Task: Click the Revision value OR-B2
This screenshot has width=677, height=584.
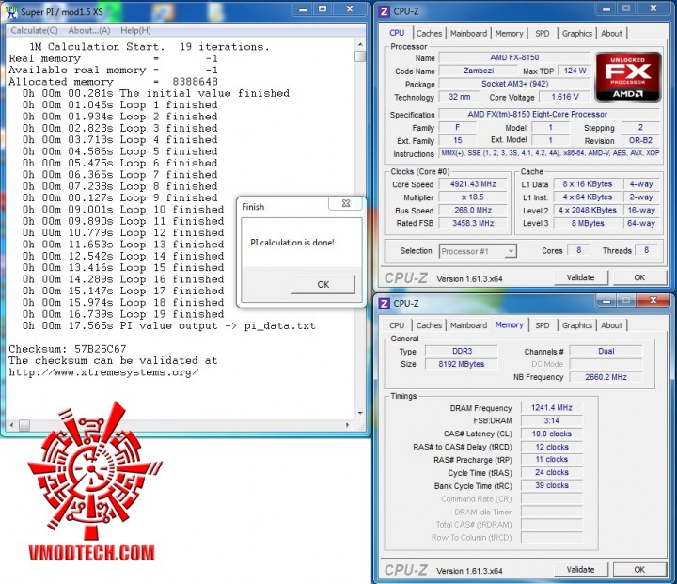Action: point(640,140)
